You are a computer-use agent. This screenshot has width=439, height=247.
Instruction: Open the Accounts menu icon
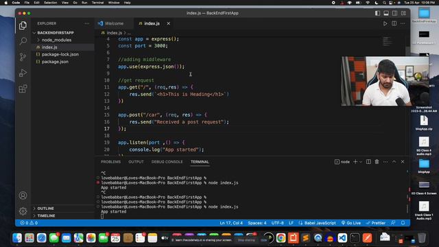(x=23, y=196)
